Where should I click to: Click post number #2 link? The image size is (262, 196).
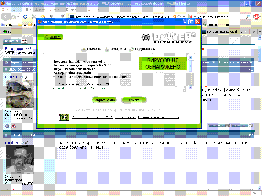(251, 135)
